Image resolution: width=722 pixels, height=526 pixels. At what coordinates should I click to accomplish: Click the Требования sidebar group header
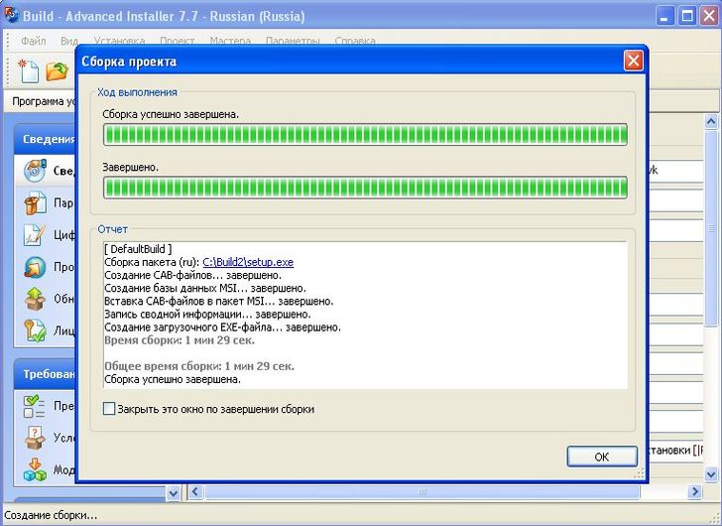pos(46,374)
